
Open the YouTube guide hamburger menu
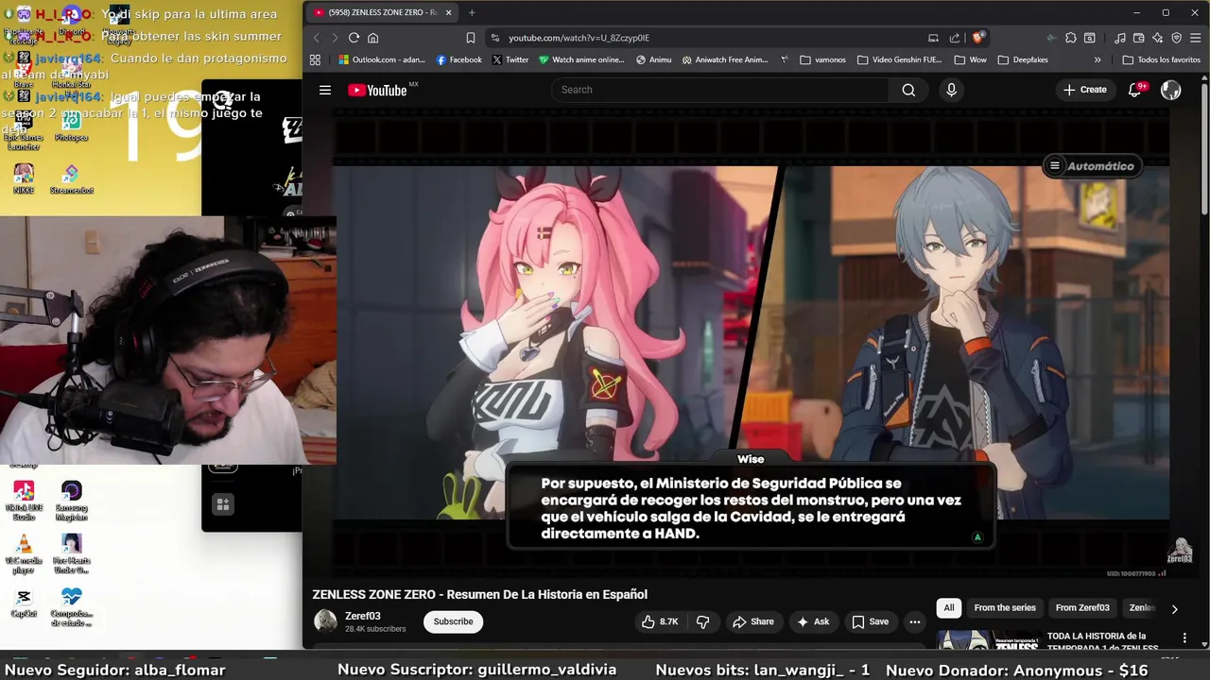(x=325, y=90)
